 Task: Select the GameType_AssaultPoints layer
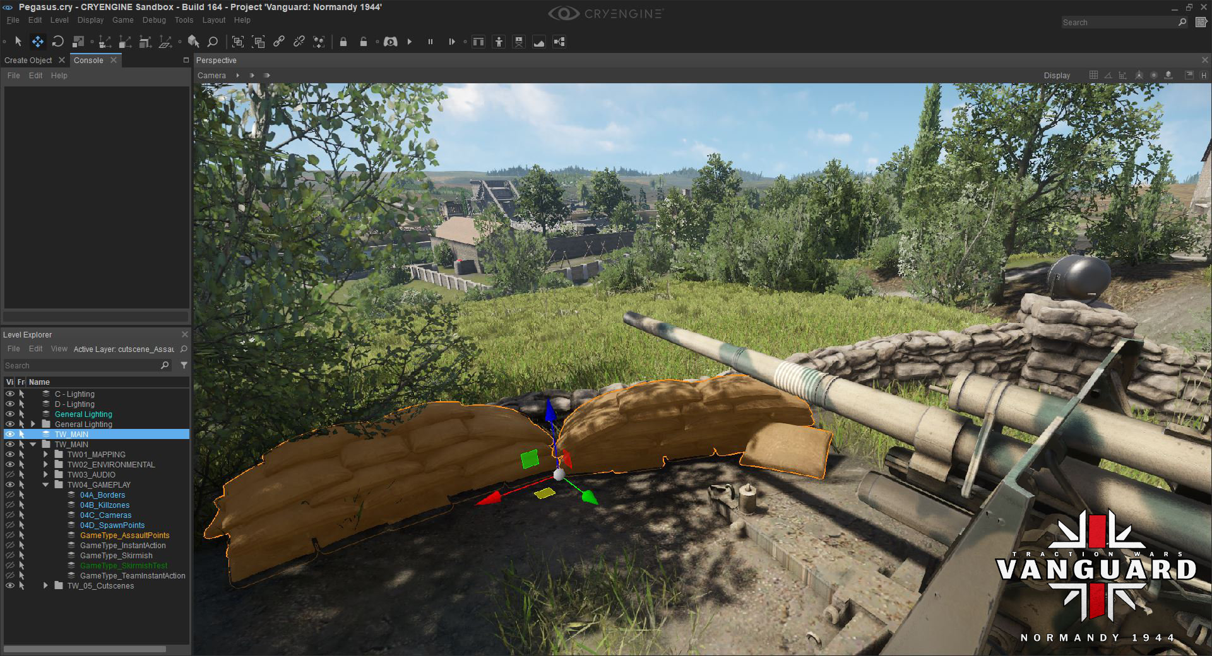click(124, 535)
